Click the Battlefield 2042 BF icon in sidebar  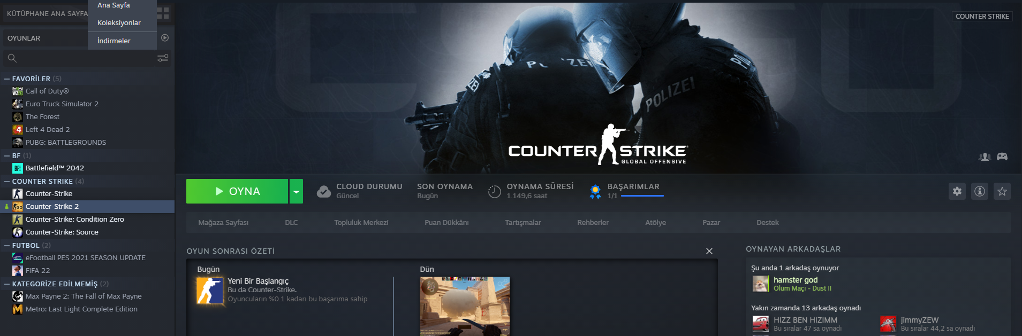click(x=18, y=168)
